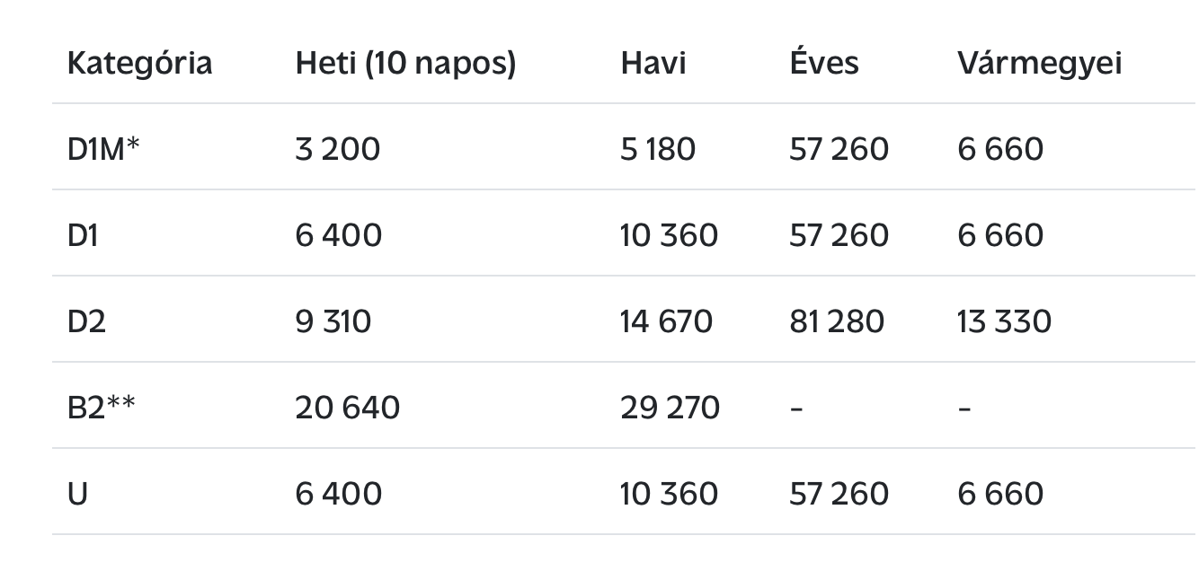Select the B2** category cell
This screenshot has width=1199, height=571.
coord(102,407)
